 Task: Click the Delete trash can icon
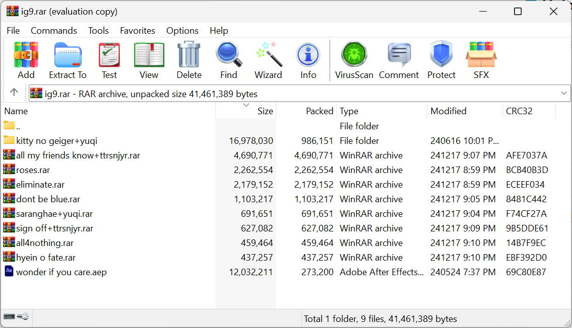(x=189, y=60)
